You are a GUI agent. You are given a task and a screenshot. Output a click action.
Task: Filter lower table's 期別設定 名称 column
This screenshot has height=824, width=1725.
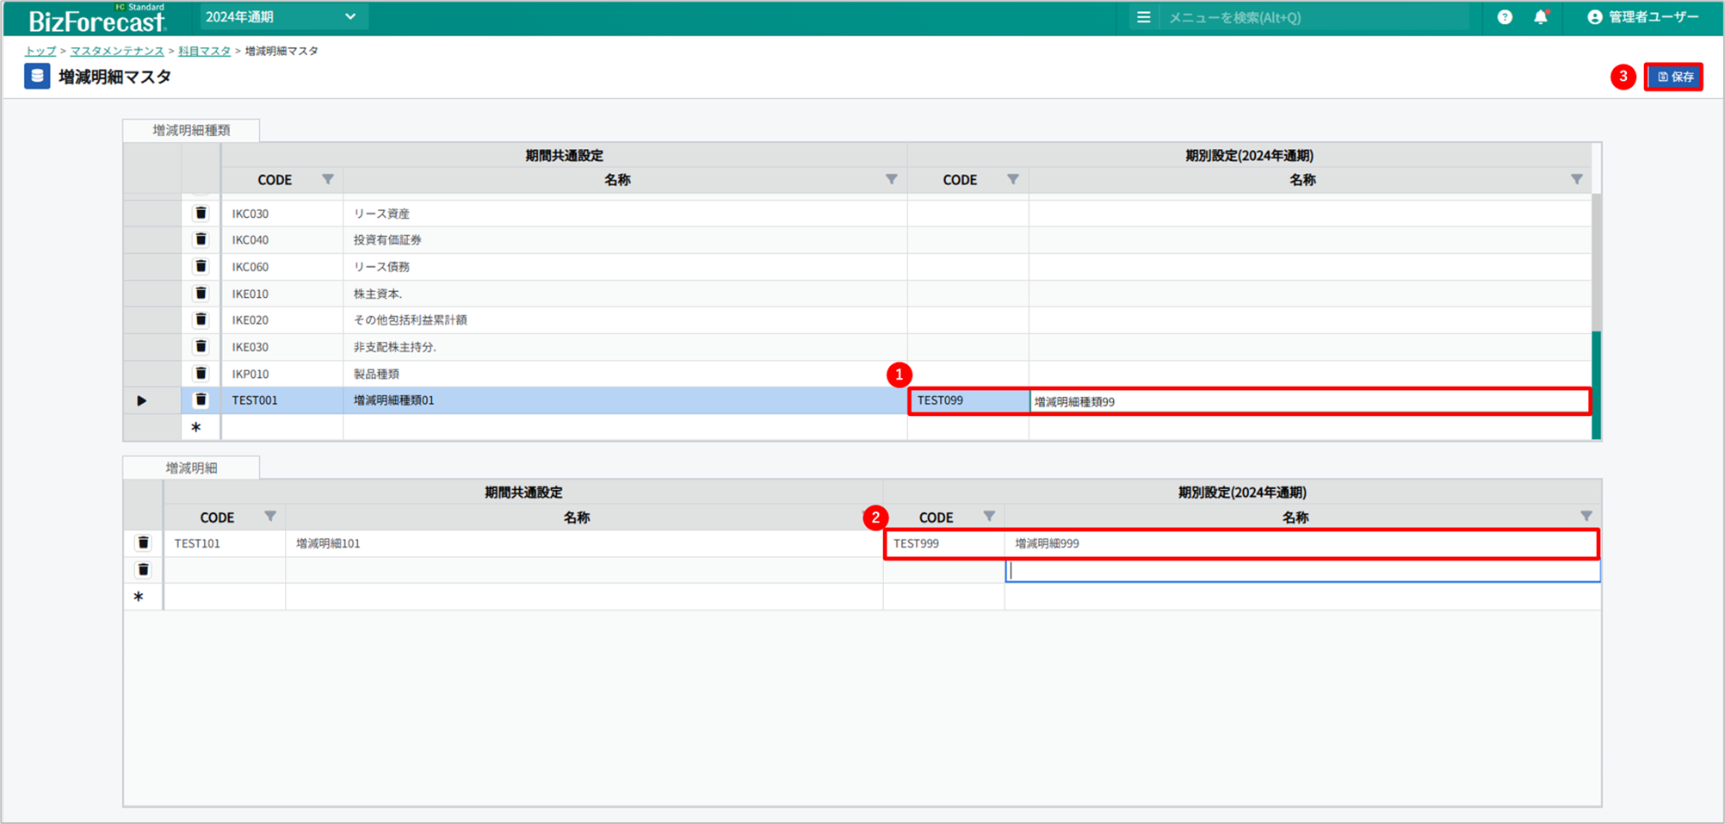[1586, 517]
